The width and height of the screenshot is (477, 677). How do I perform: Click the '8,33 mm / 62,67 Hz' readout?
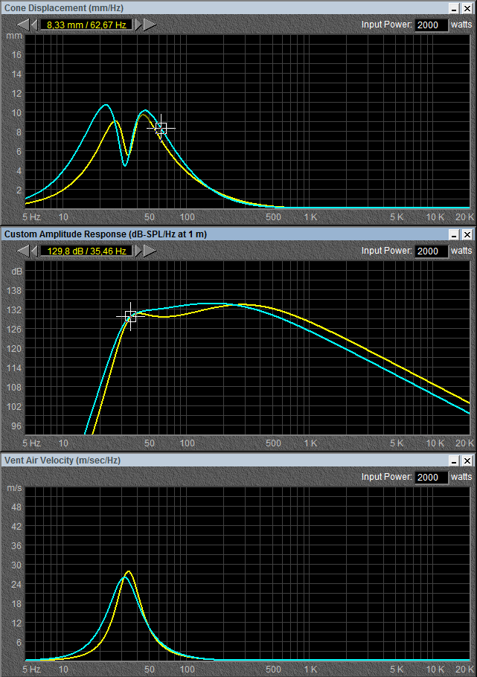(x=86, y=25)
